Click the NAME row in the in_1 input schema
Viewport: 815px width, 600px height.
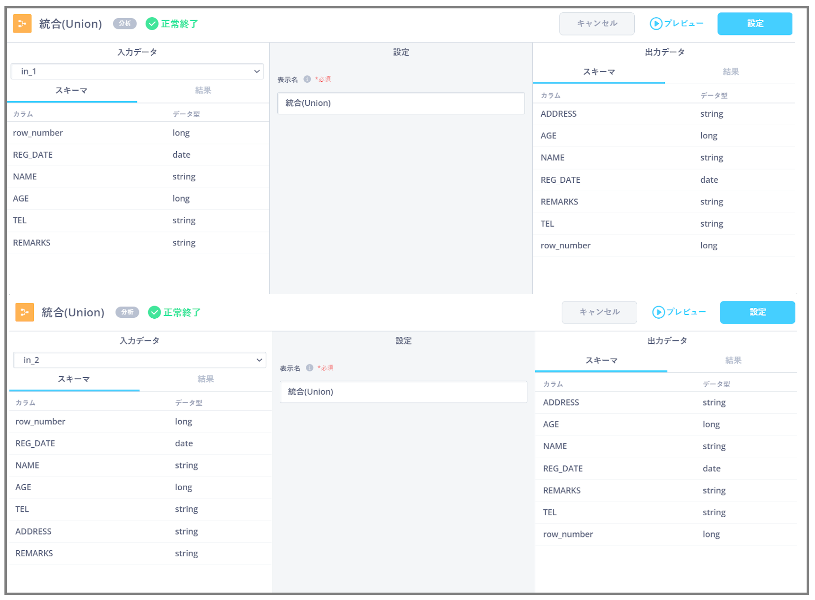(x=138, y=177)
